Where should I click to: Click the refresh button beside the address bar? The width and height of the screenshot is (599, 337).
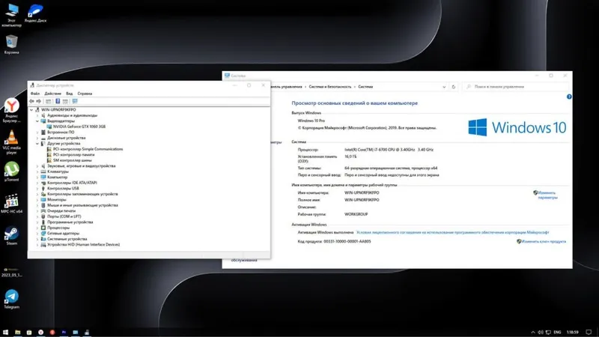click(454, 87)
